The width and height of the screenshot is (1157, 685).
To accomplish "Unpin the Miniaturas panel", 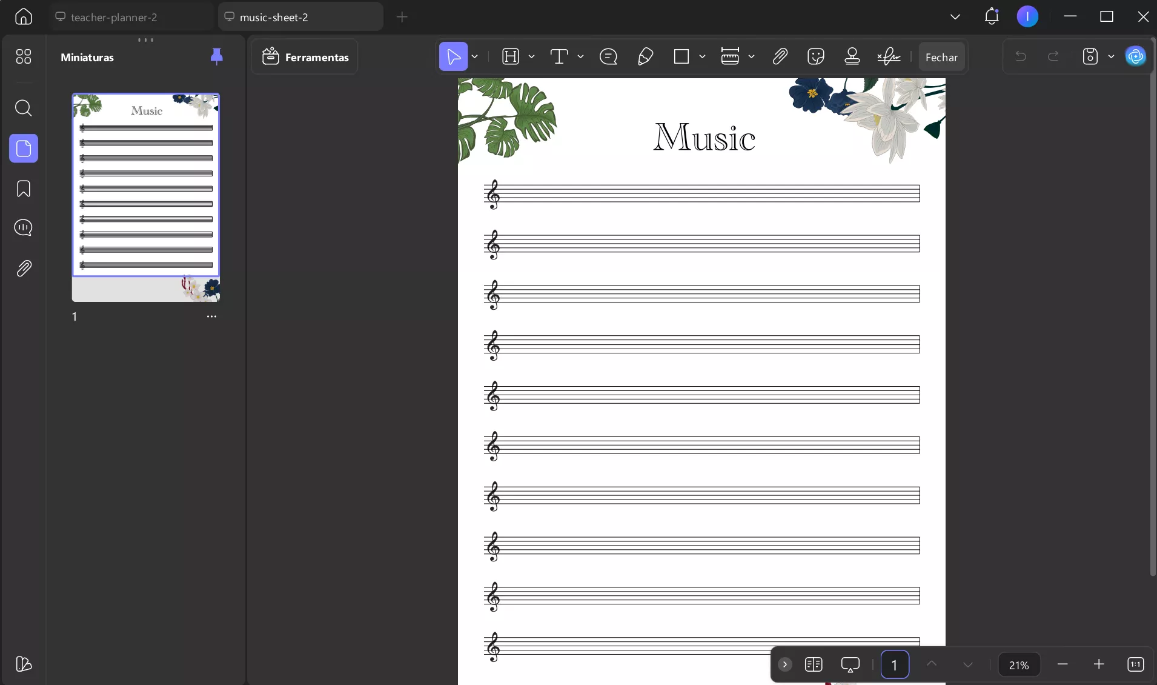I will click(x=216, y=57).
